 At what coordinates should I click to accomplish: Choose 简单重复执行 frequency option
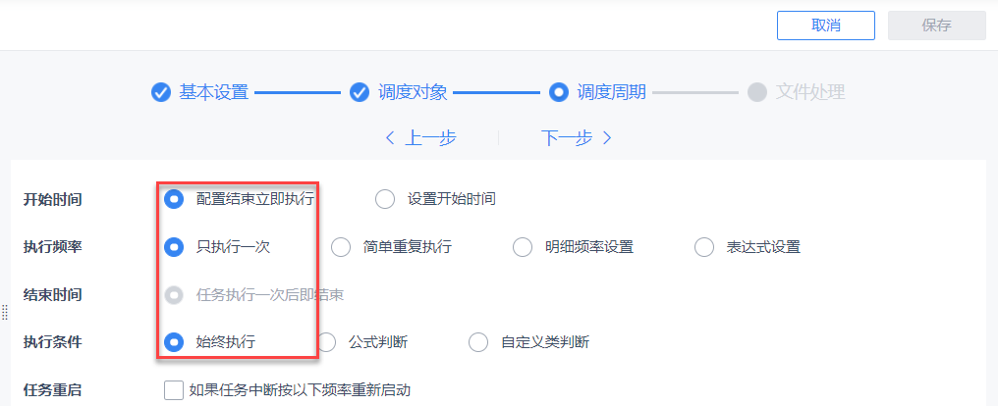pos(341,247)
